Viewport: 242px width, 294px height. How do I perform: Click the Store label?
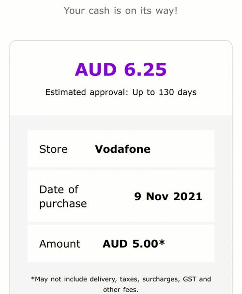click(x=53, y=149)
